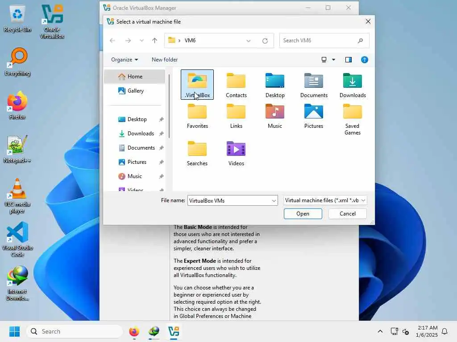Open the file type filter dropdown
Image resolution: width=457 pixels, height=342 pixels.
(325, 200)
